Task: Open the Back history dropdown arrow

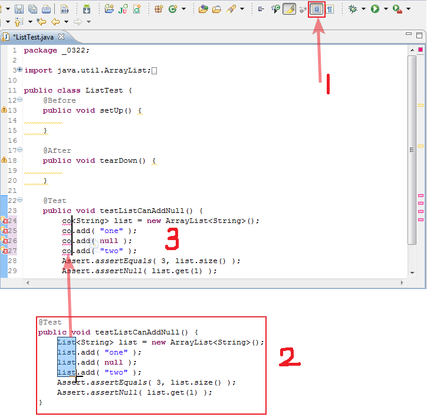Action: pyautogui.click(x=66, y=21)
